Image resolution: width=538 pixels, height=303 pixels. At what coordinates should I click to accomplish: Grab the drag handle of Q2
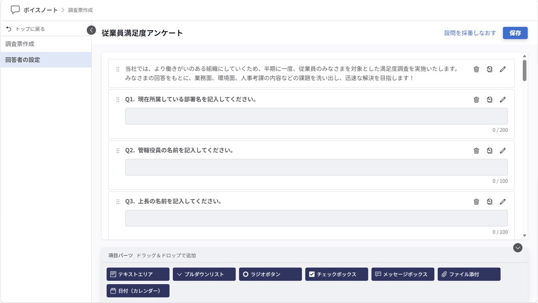(x=118, y=151)
